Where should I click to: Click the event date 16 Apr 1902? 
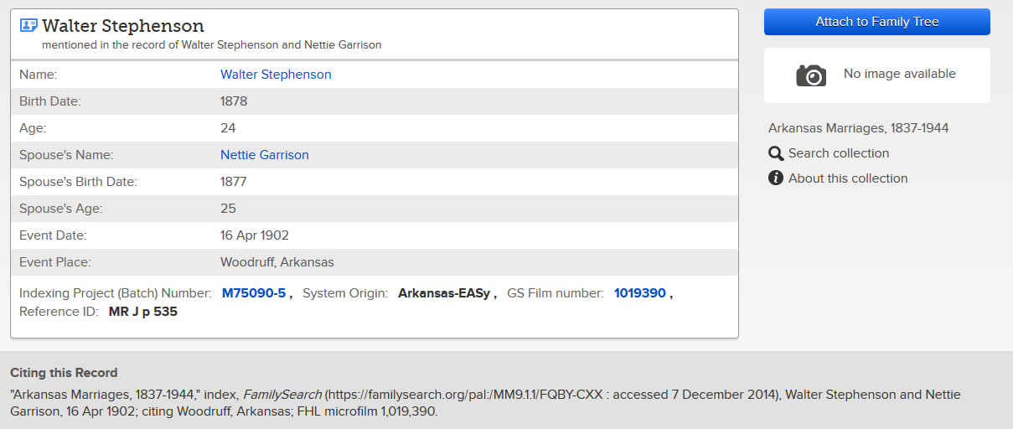(x=255, y=235)
